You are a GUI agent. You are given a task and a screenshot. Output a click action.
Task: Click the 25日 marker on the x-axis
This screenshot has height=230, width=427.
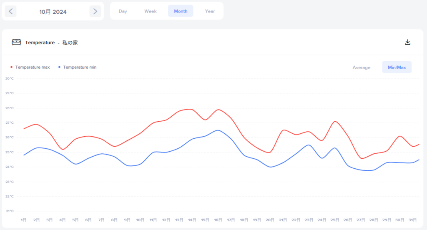point(335,220)
